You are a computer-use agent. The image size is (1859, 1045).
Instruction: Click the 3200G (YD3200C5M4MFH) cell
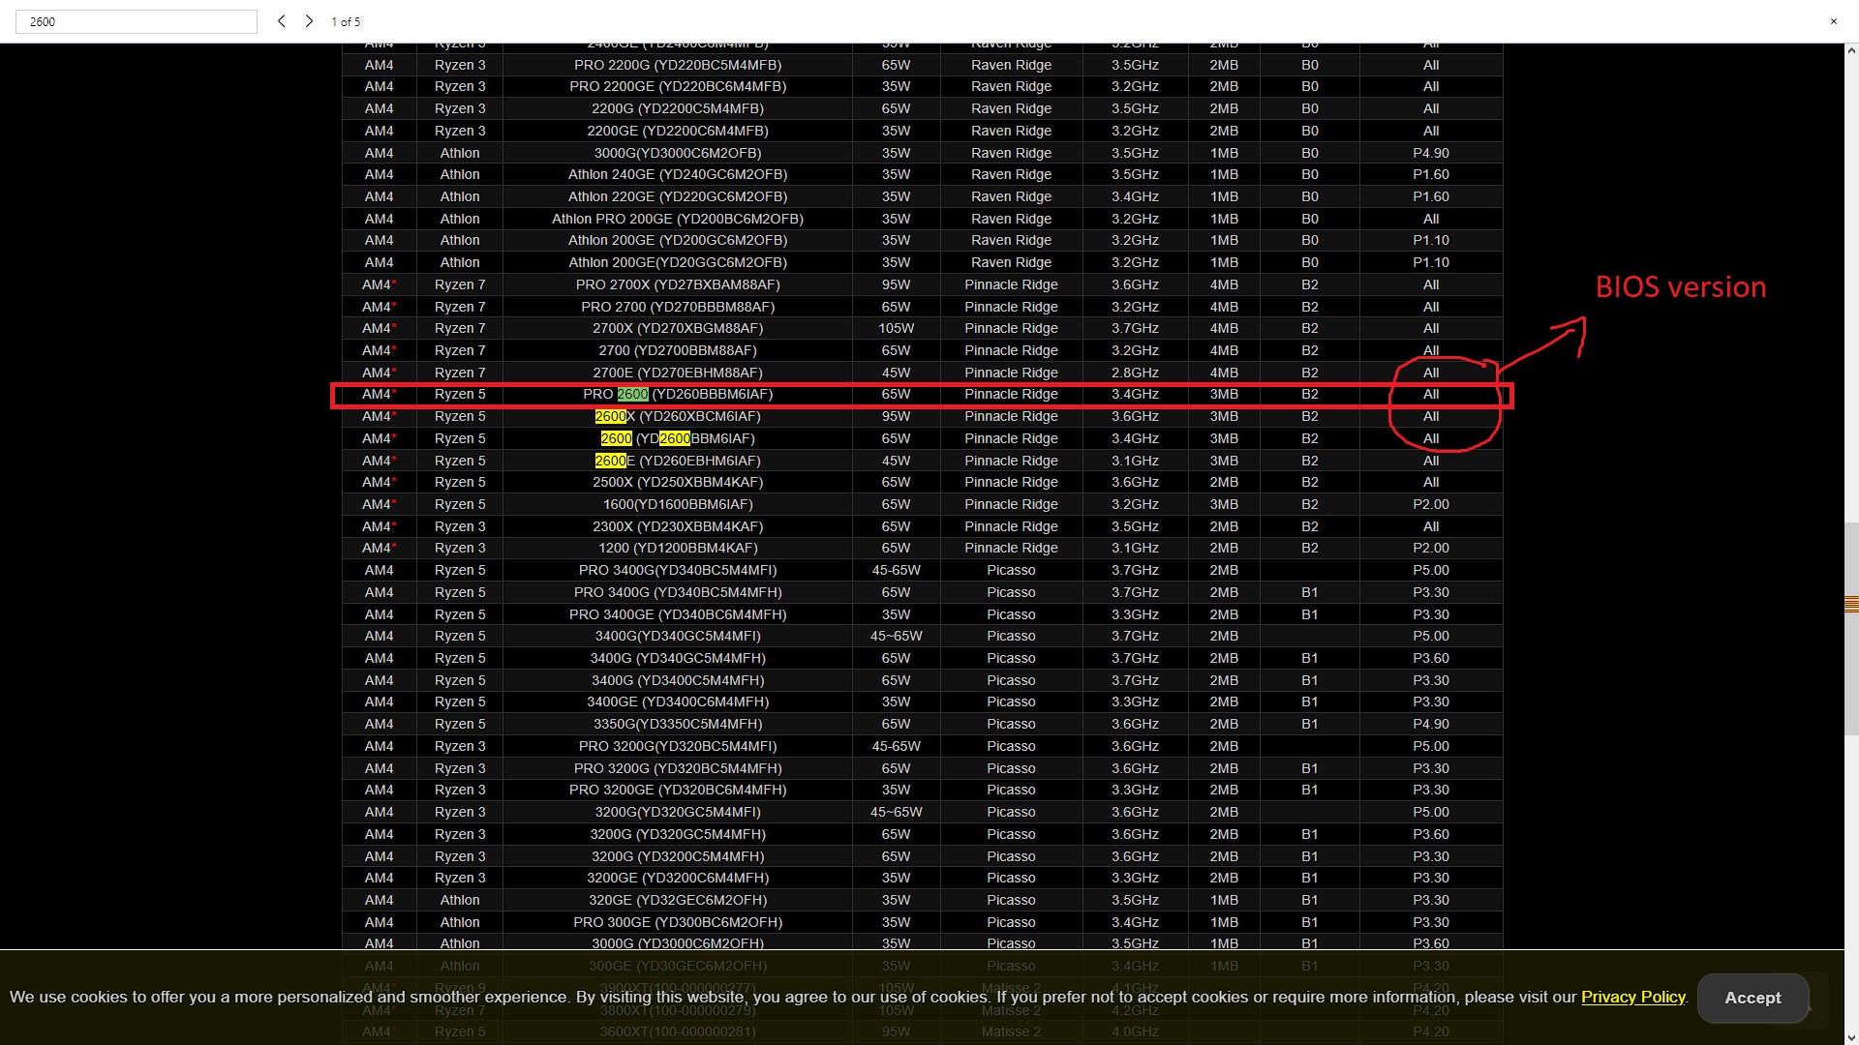click(678, 856)
